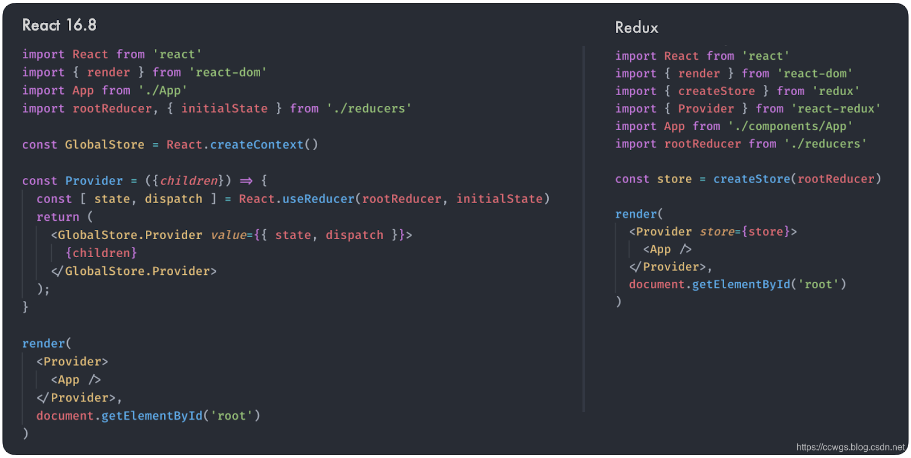Select "import React from 'react'" under React 16.8
This screenshot has height=458, width=911.
tap(112, 54)
